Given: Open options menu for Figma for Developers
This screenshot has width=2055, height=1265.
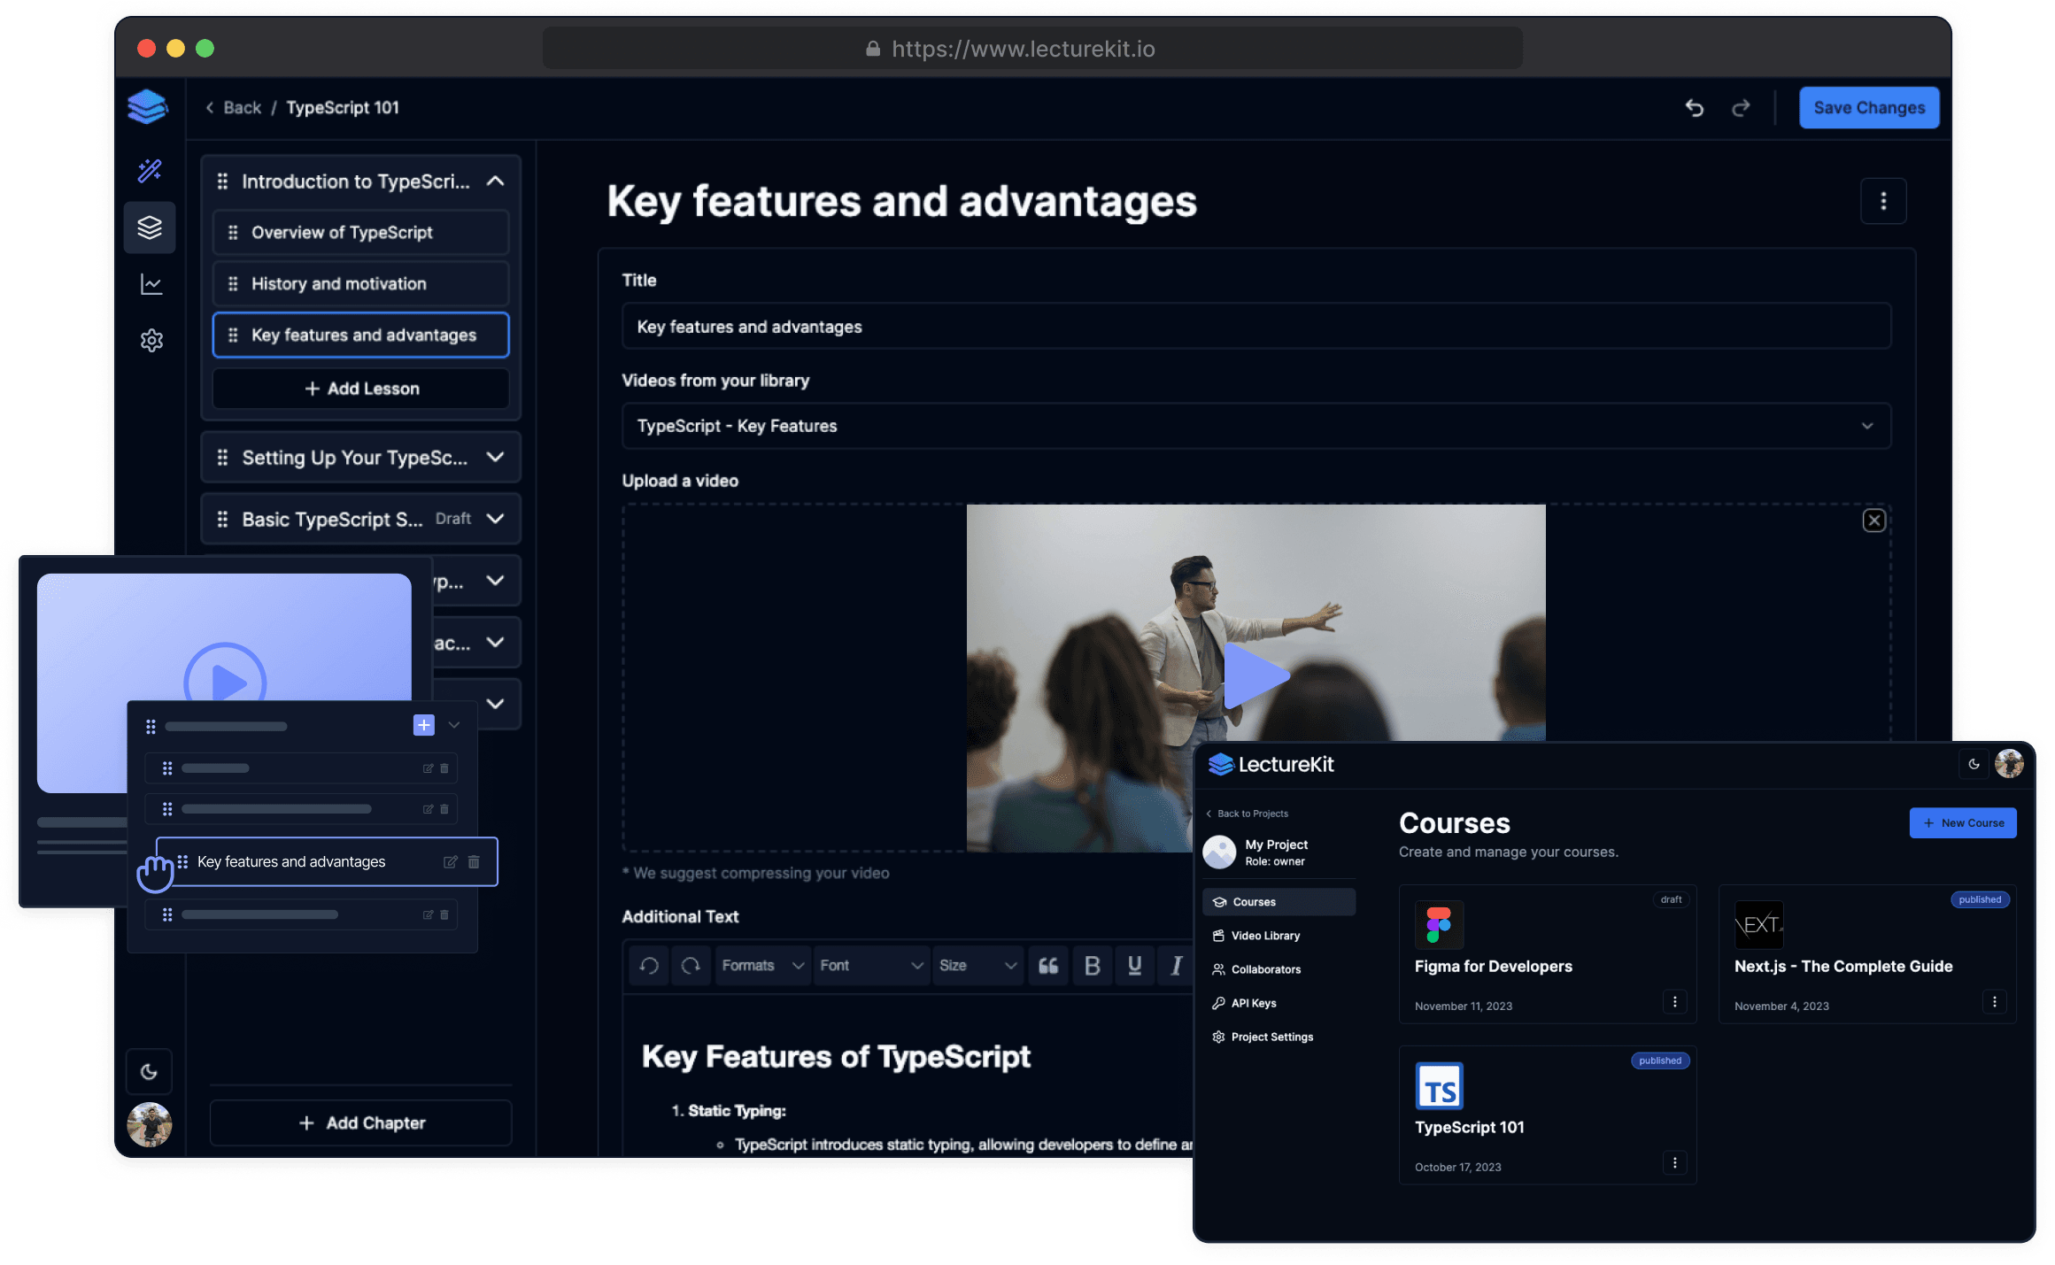Looking at the screenshot, I should coord(1674,1003).
